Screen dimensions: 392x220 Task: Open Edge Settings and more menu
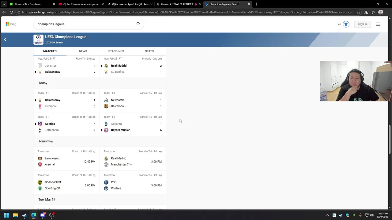coord(388,12)
